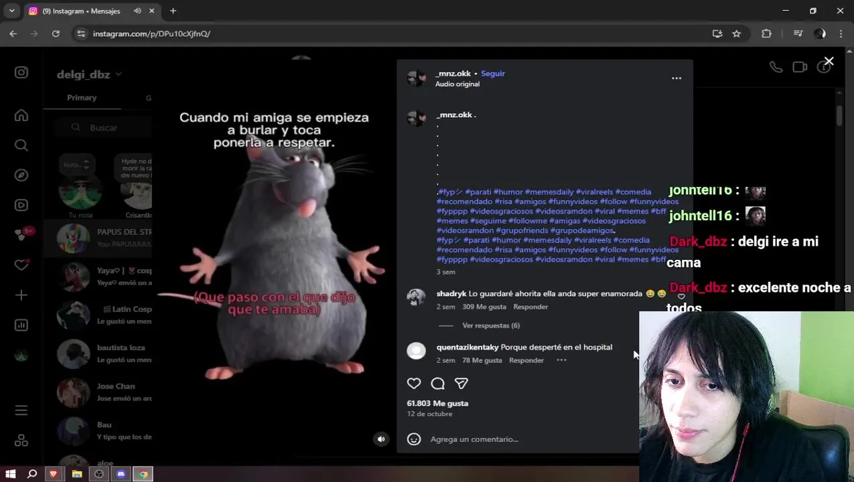
Task: Mute tab audio via speaker icon
Action: coord(137,11)
